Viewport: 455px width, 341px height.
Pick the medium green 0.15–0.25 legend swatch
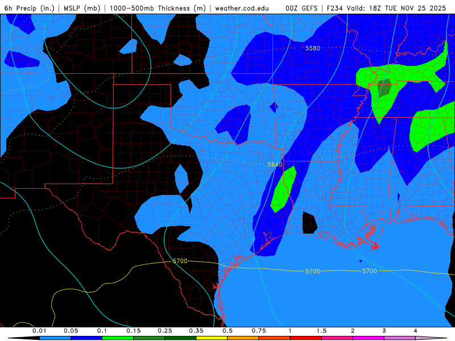click(x=149, y=338)
